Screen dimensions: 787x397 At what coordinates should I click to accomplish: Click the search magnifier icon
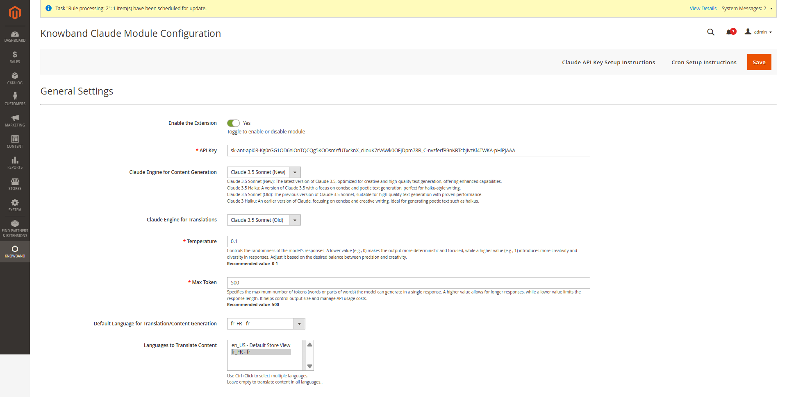click(x=711, y=32)
